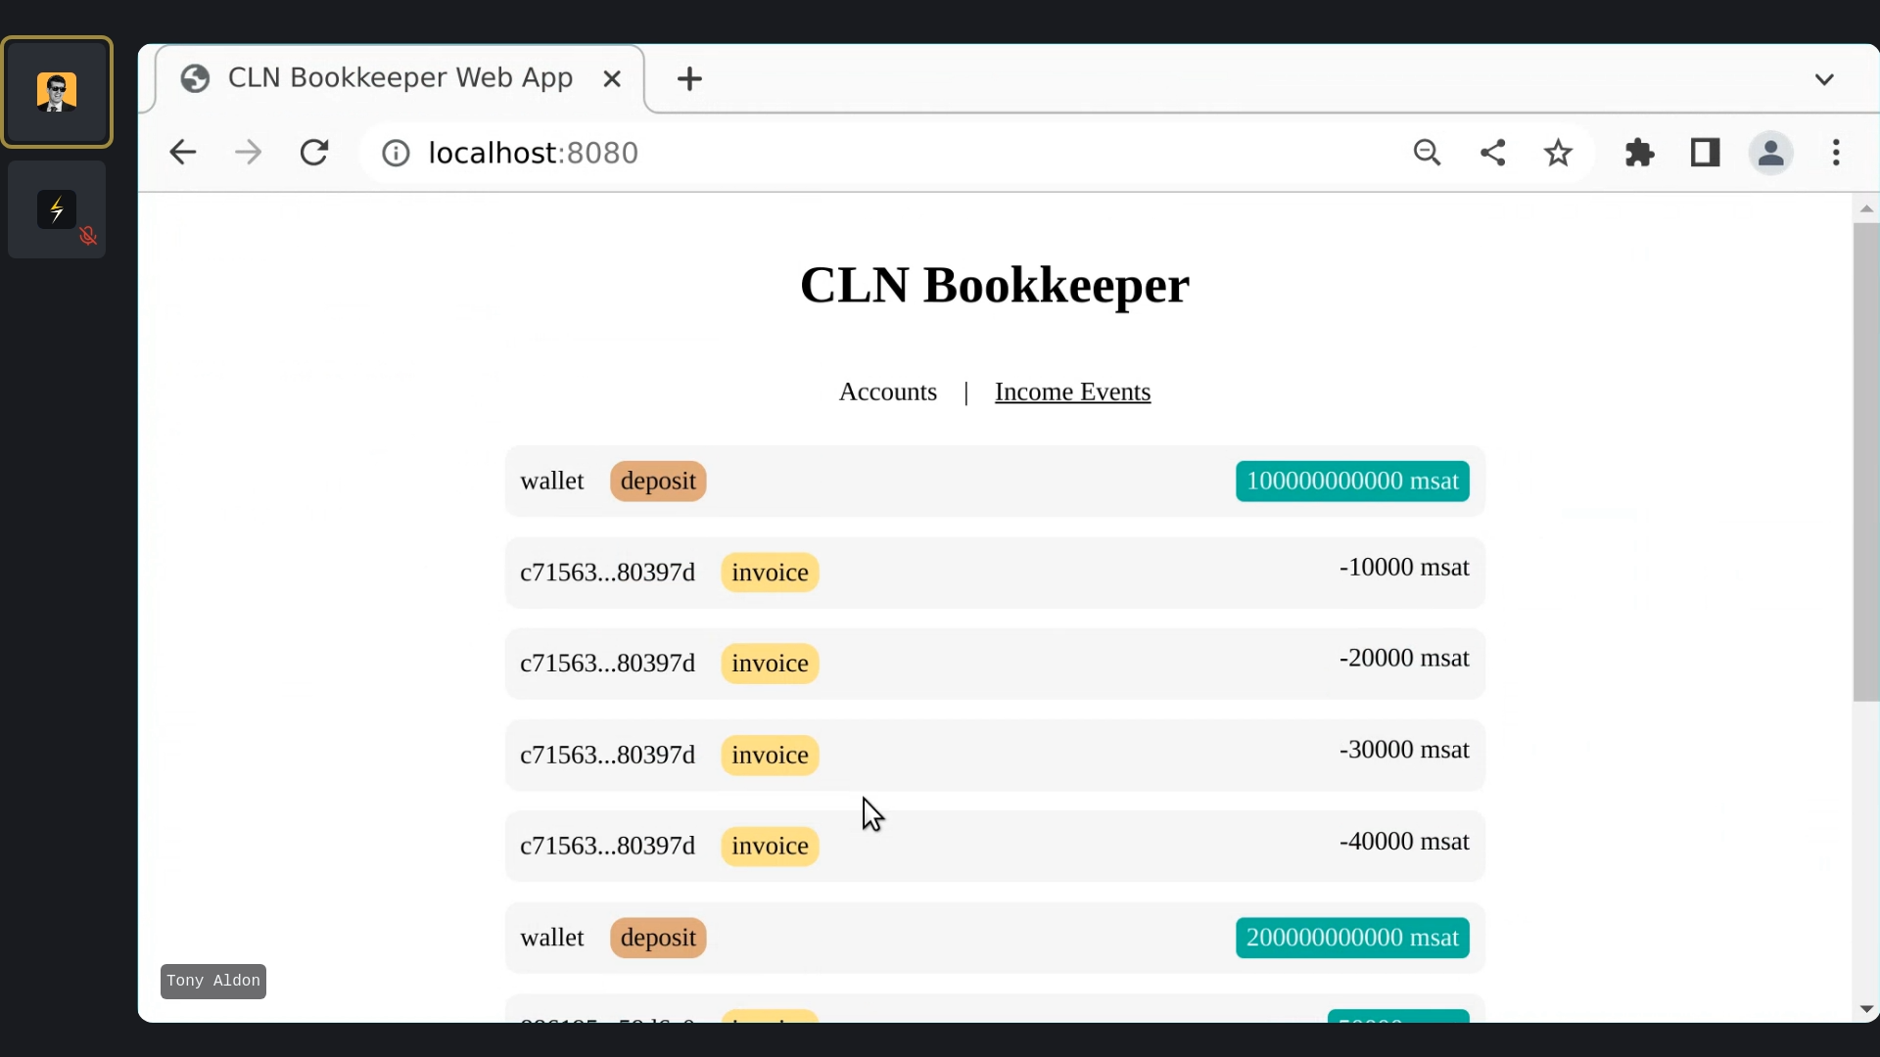The height and width of the screenshot is (1057, 1880).
Task: Open the zoom magnifier icon
Action: coord(1427,153)
